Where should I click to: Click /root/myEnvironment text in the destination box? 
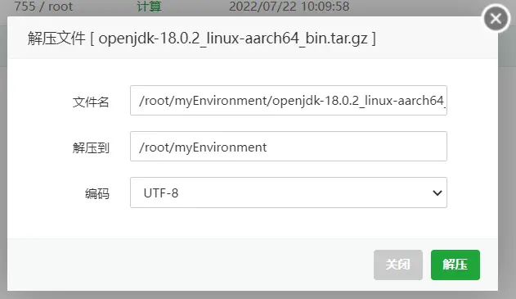(x=203, y=147)
